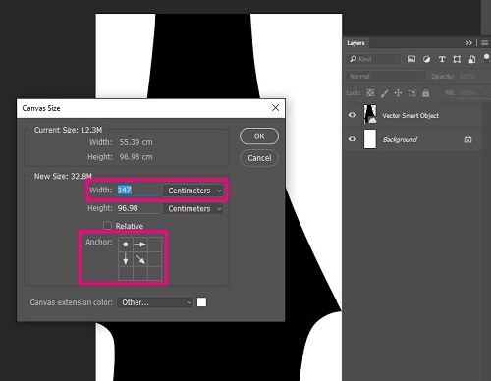Click the Lock all padlock icon
Viewport: 491px width, 381px height.
click(425, 93)
